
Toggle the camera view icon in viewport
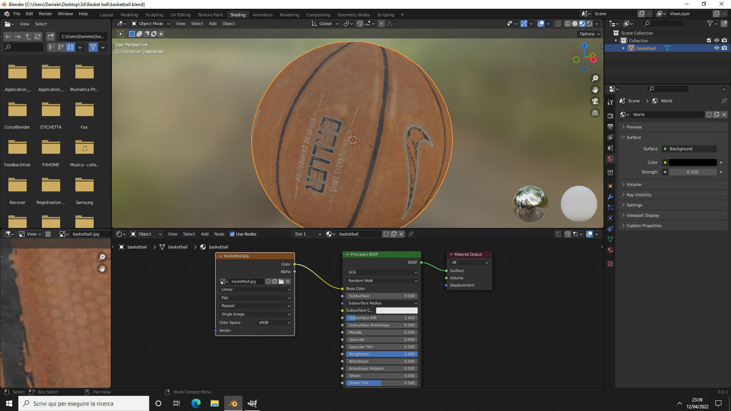tap(595, 101)
